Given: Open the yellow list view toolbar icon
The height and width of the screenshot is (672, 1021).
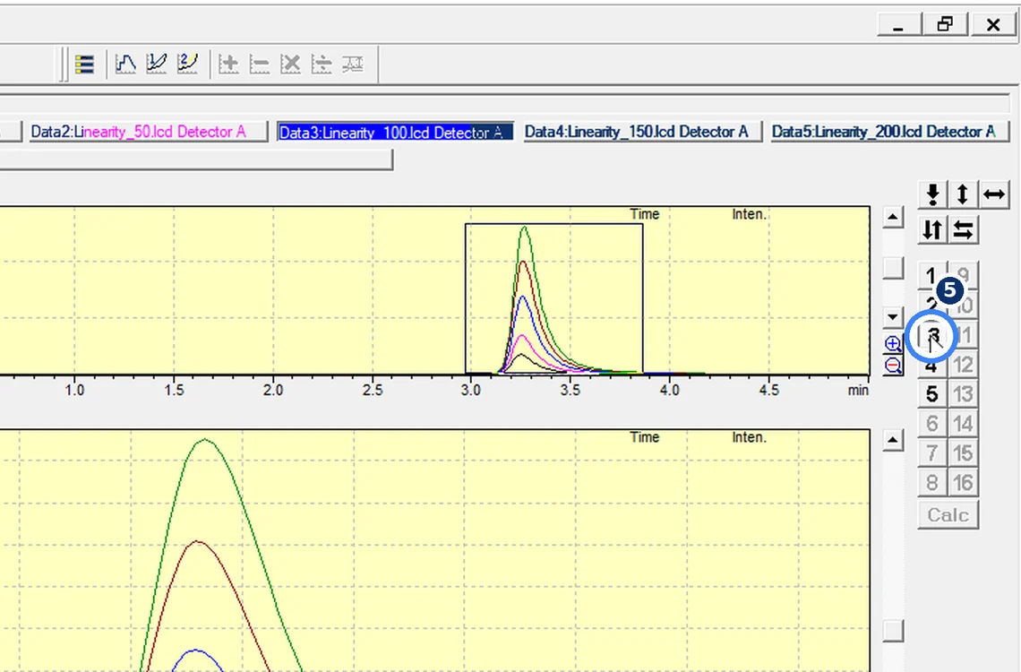Looking at the screenshot, I should [x=85, y=64].
